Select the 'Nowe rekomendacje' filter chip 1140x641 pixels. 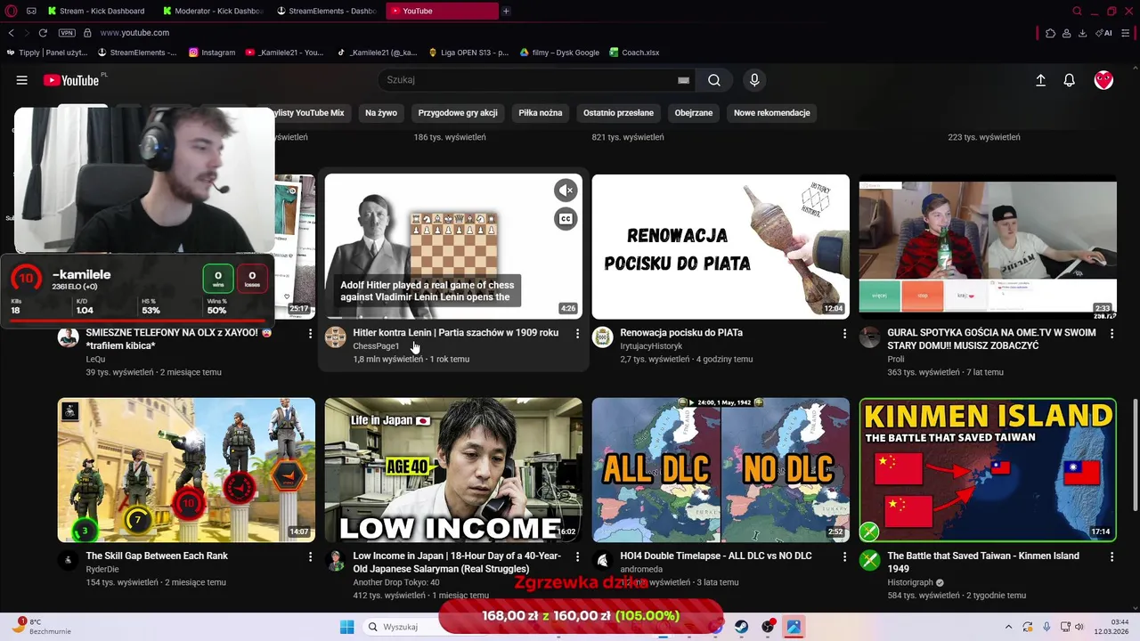pos(772,113)
